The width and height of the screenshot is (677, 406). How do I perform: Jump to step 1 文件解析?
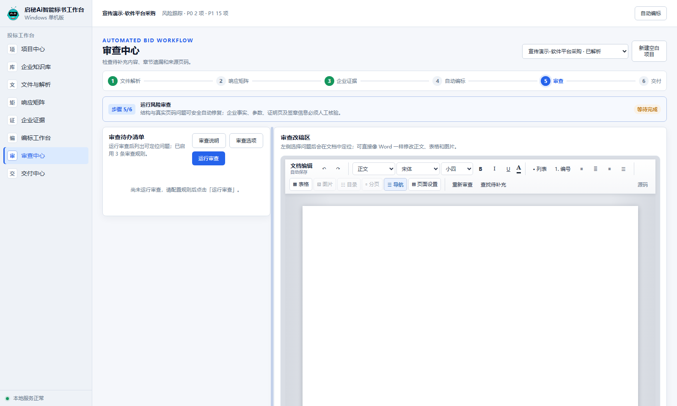coord(124,81)
